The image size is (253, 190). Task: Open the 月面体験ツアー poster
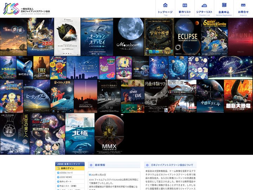point(156,96)
